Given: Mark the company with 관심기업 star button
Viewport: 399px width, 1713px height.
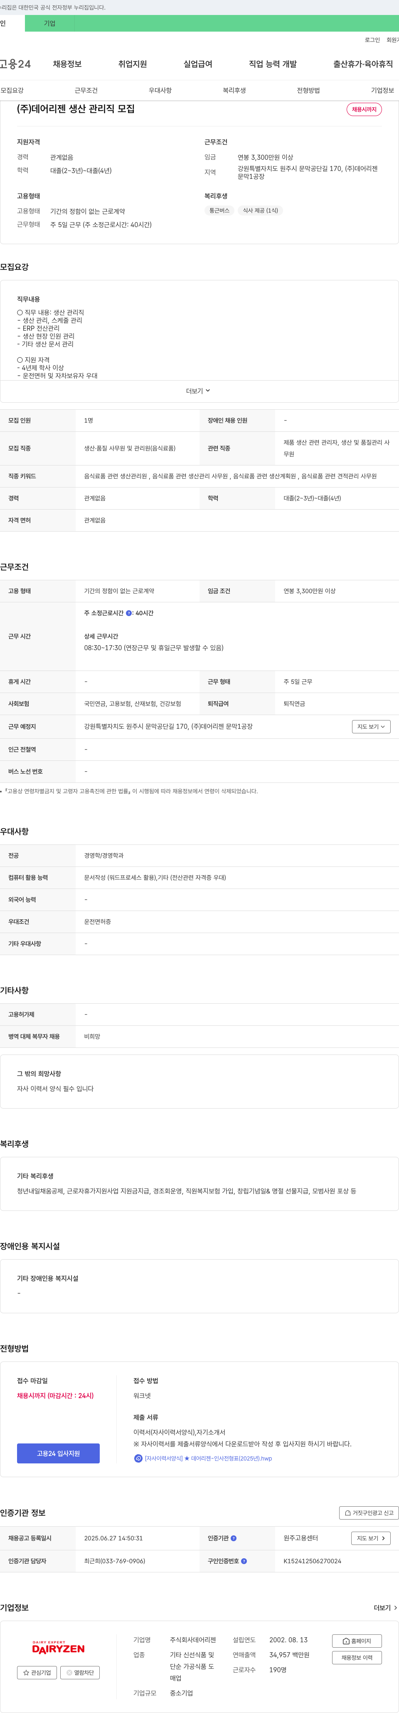Looking at the screenshot, I should pyautogui.click(x=37, y=1672).
